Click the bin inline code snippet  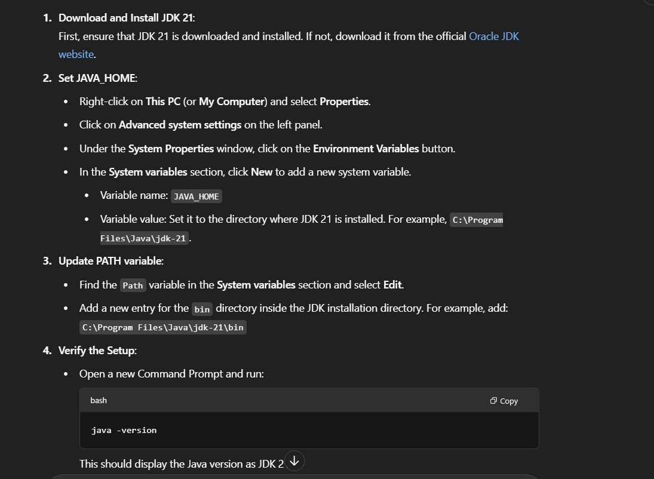pos(202,309)
